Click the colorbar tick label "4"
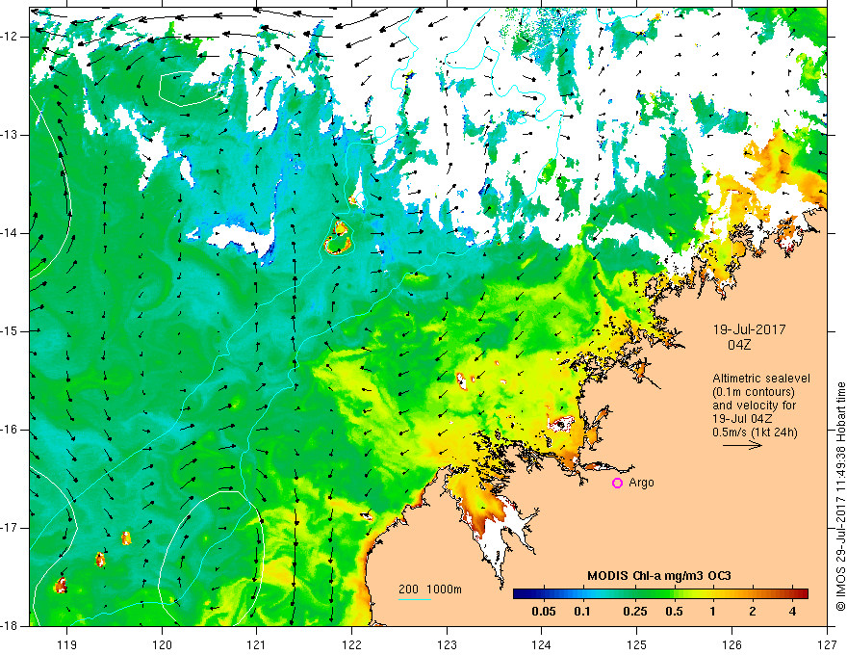The image size is (847, 655). [x=792, y=612]
